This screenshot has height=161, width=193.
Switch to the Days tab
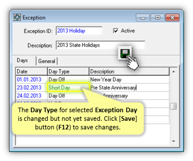(25, 60)
